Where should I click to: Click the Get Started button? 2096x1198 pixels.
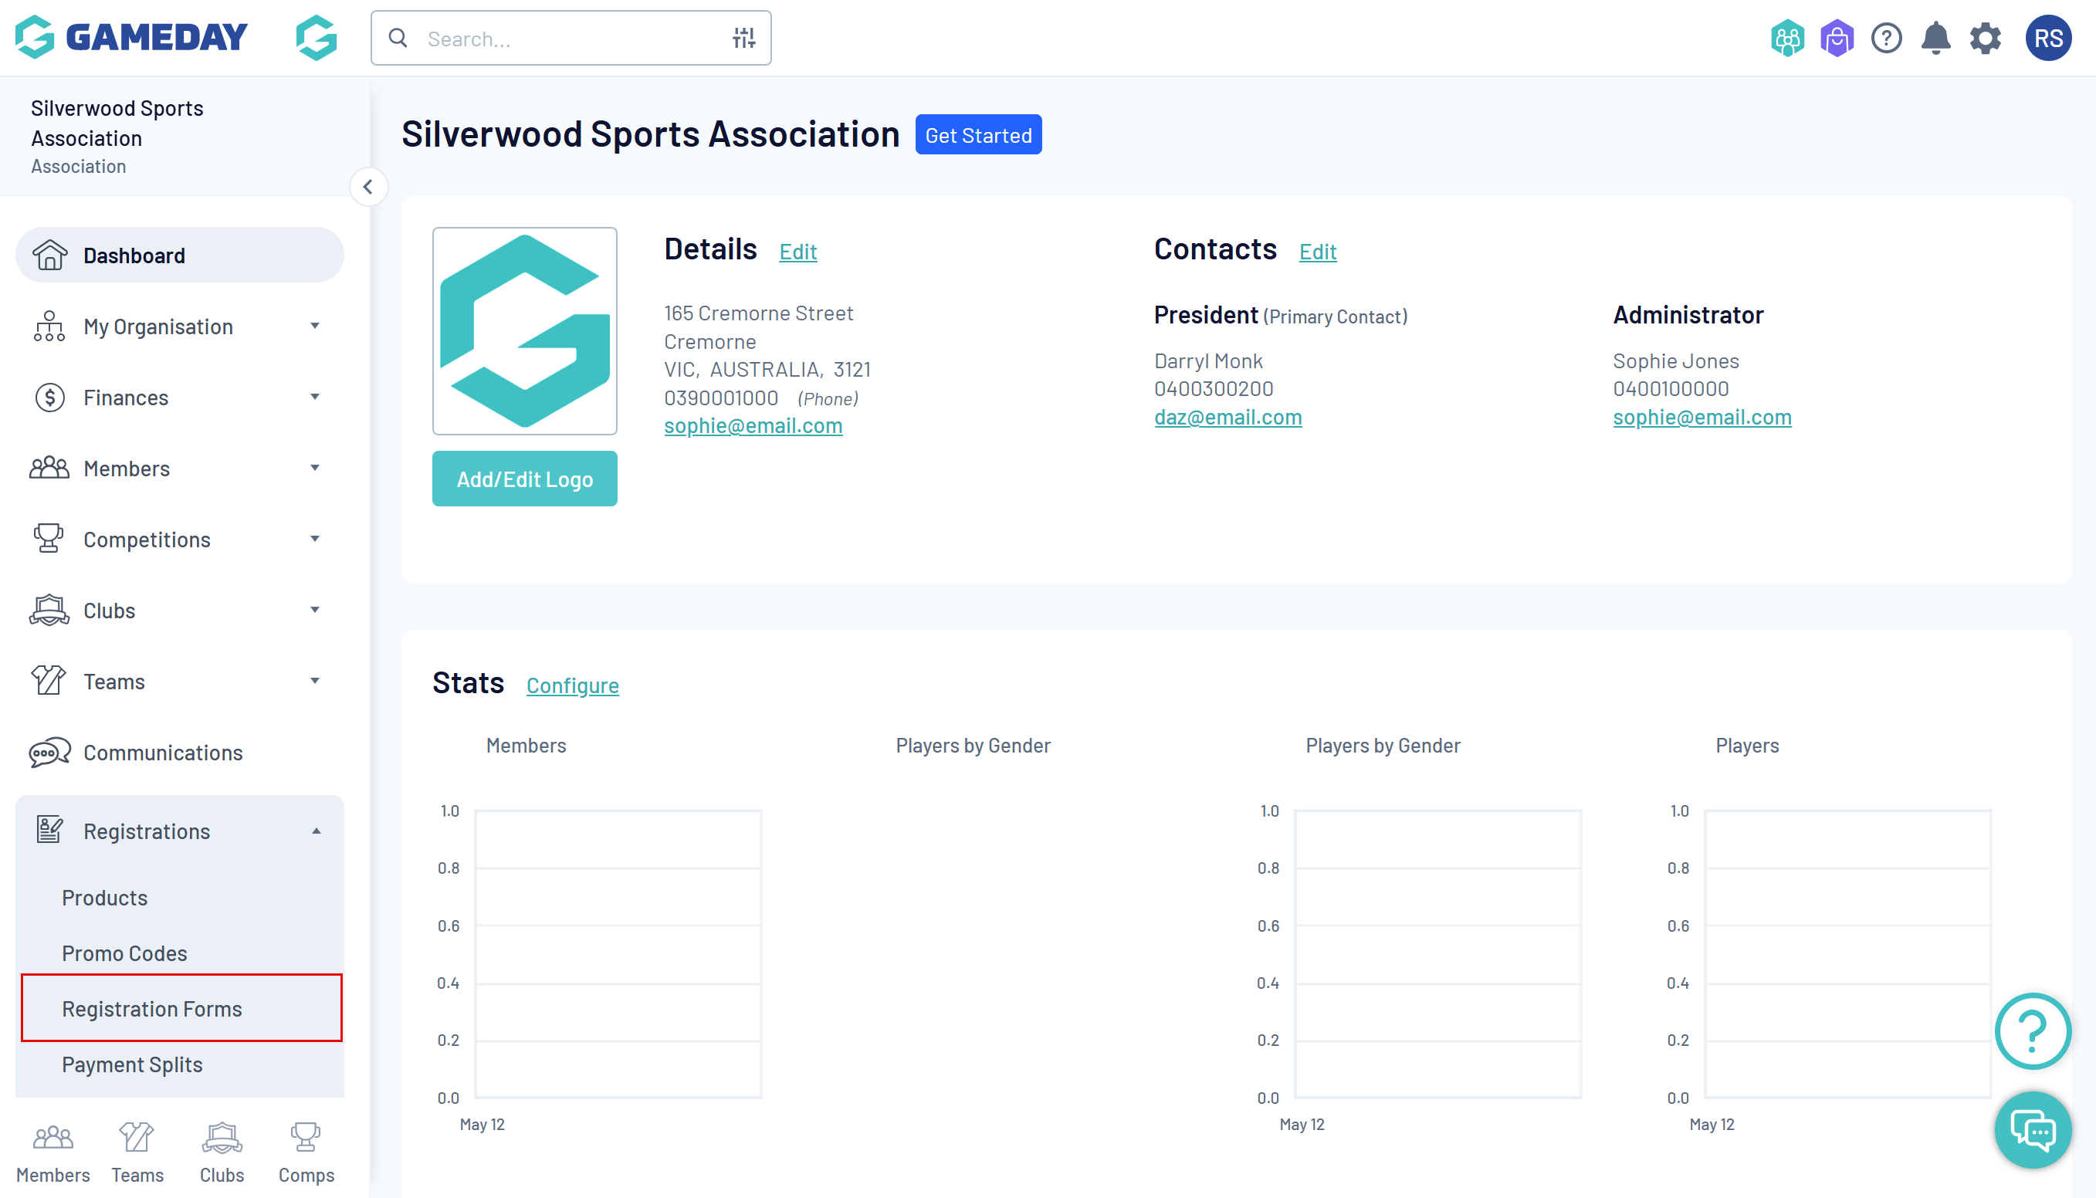(977, 135)
